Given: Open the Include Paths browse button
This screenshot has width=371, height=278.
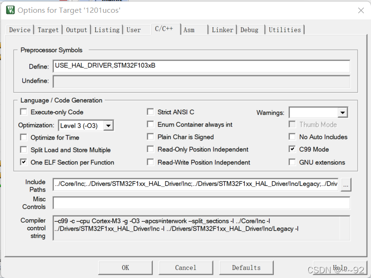Looking at the screenshot, I should coord(346,184).
